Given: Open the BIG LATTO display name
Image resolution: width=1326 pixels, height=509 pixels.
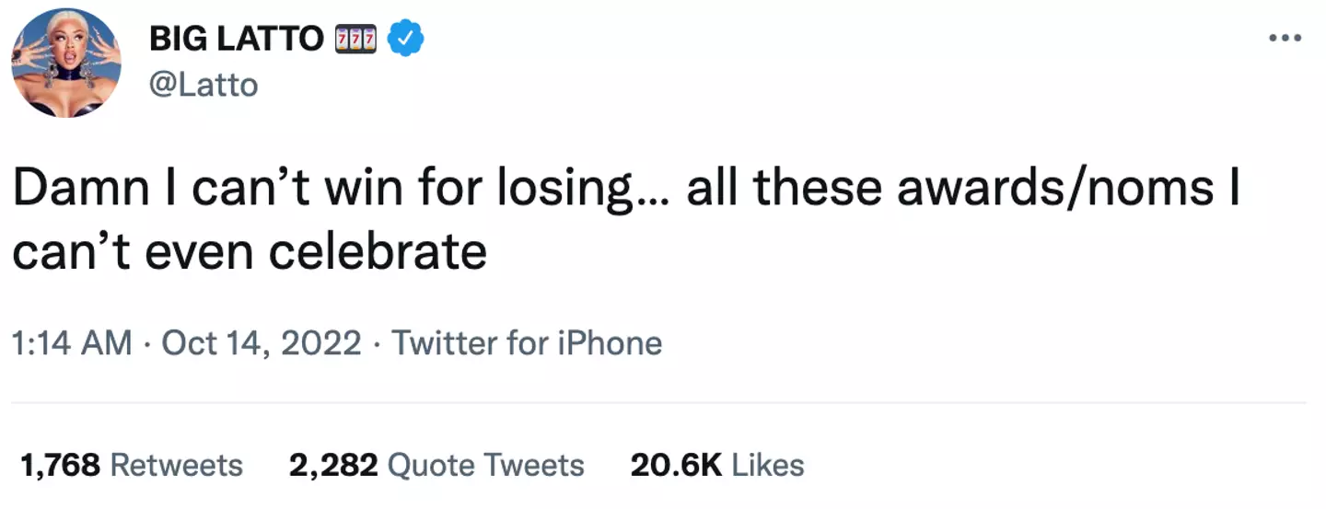Looking at the screenshot, I should tap(236, 39).
